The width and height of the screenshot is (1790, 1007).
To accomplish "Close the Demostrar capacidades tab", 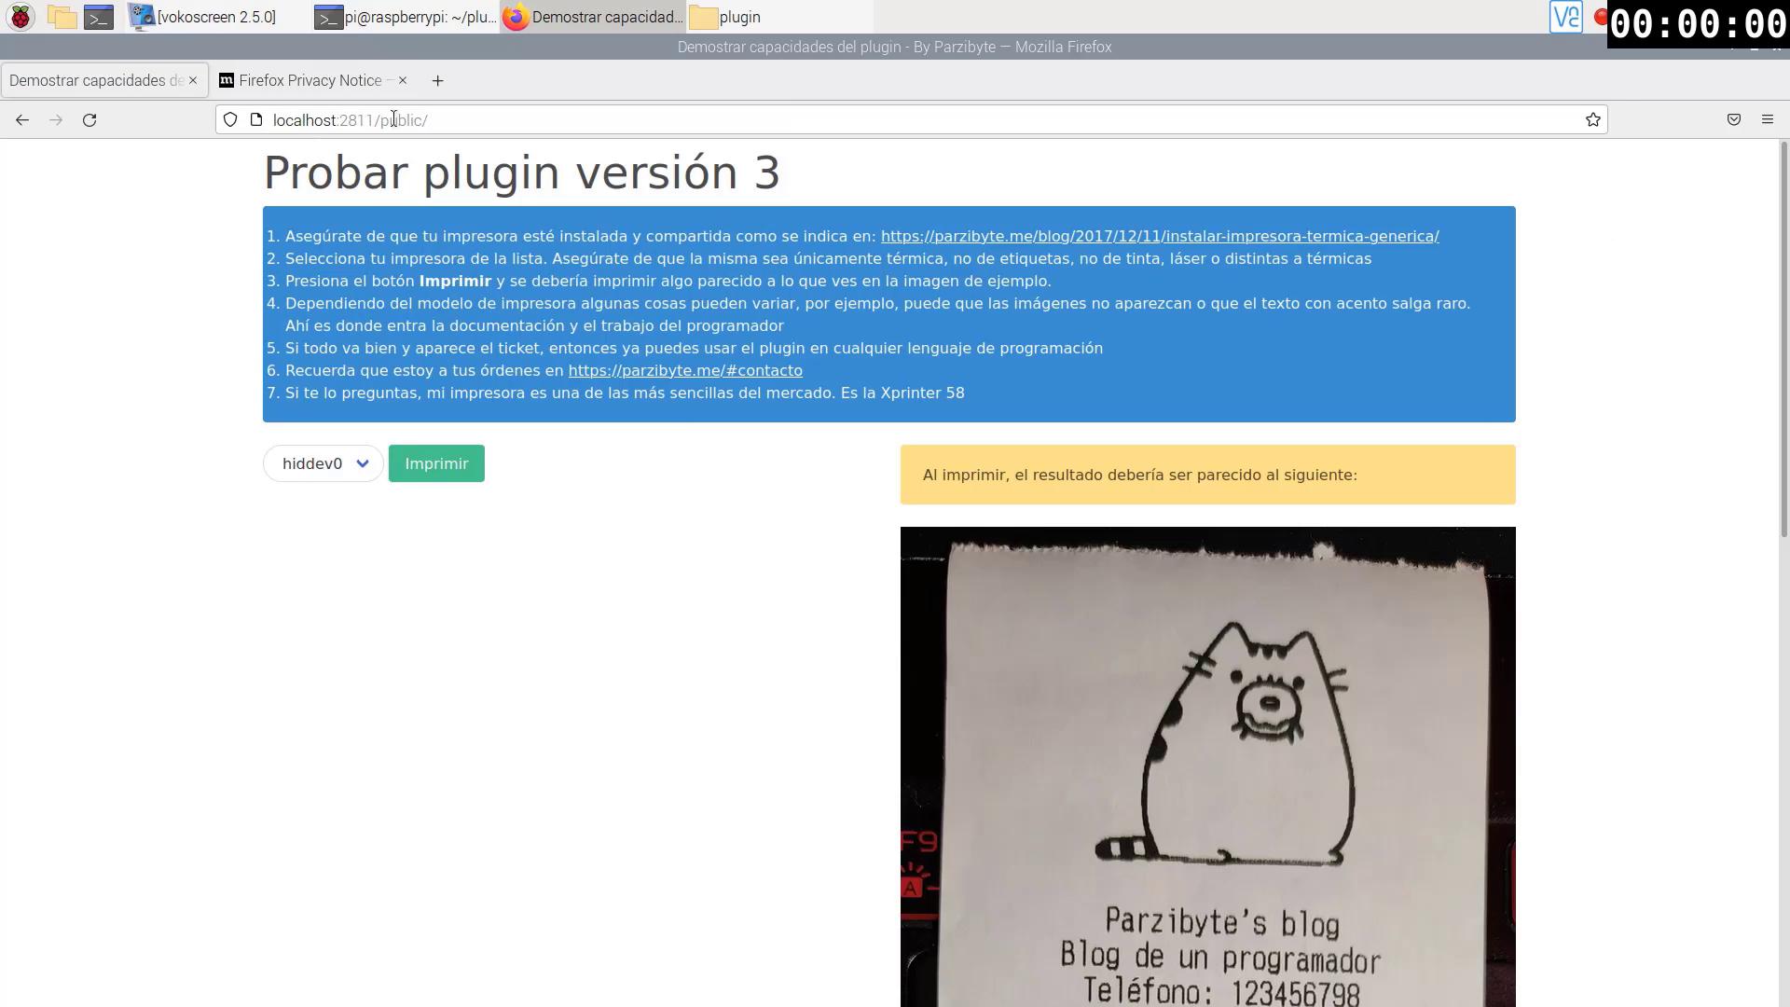I will point(193,80).
